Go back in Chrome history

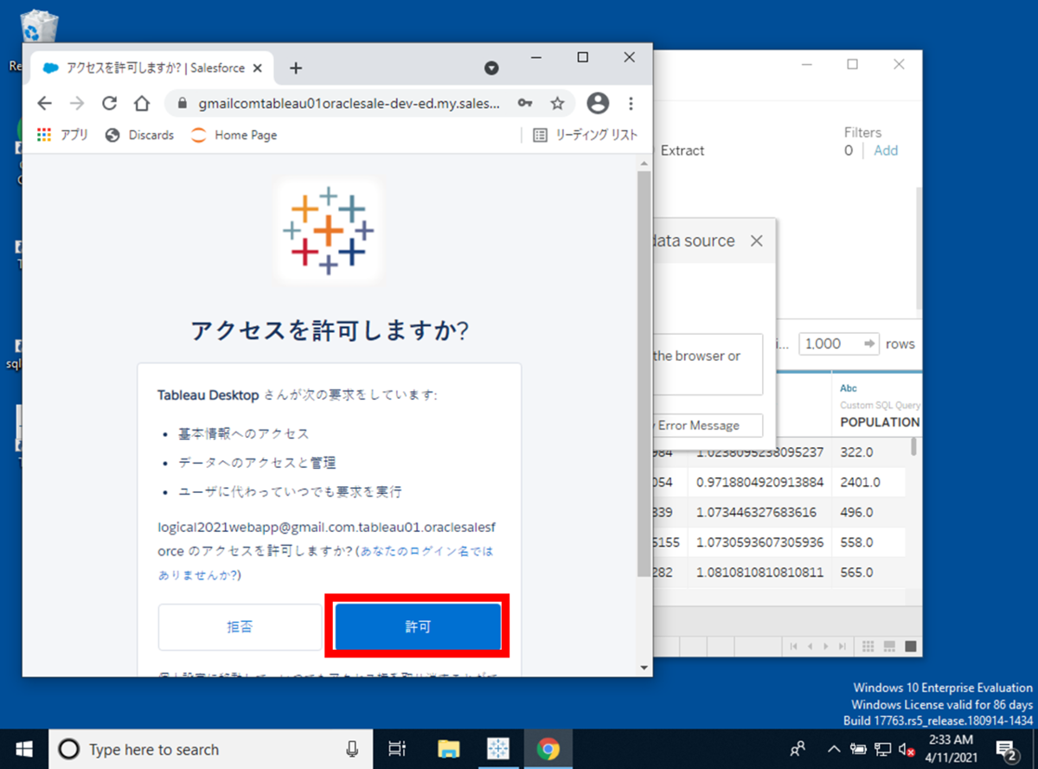(x=45, y=104)
